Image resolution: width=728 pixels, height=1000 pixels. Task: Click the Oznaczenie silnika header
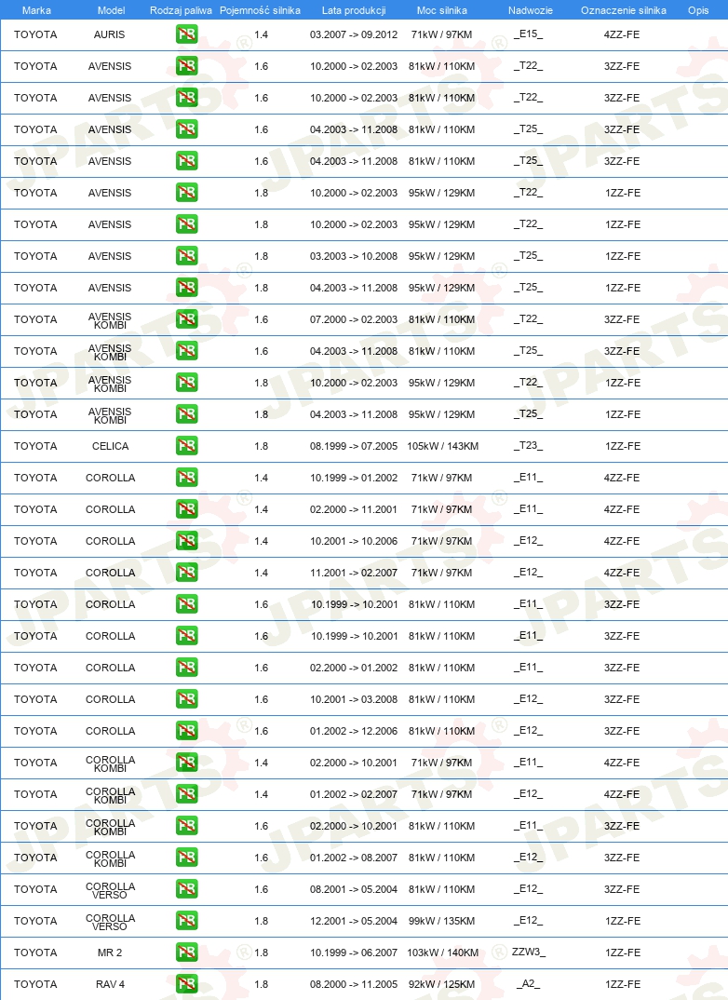[x=624, y=10]
